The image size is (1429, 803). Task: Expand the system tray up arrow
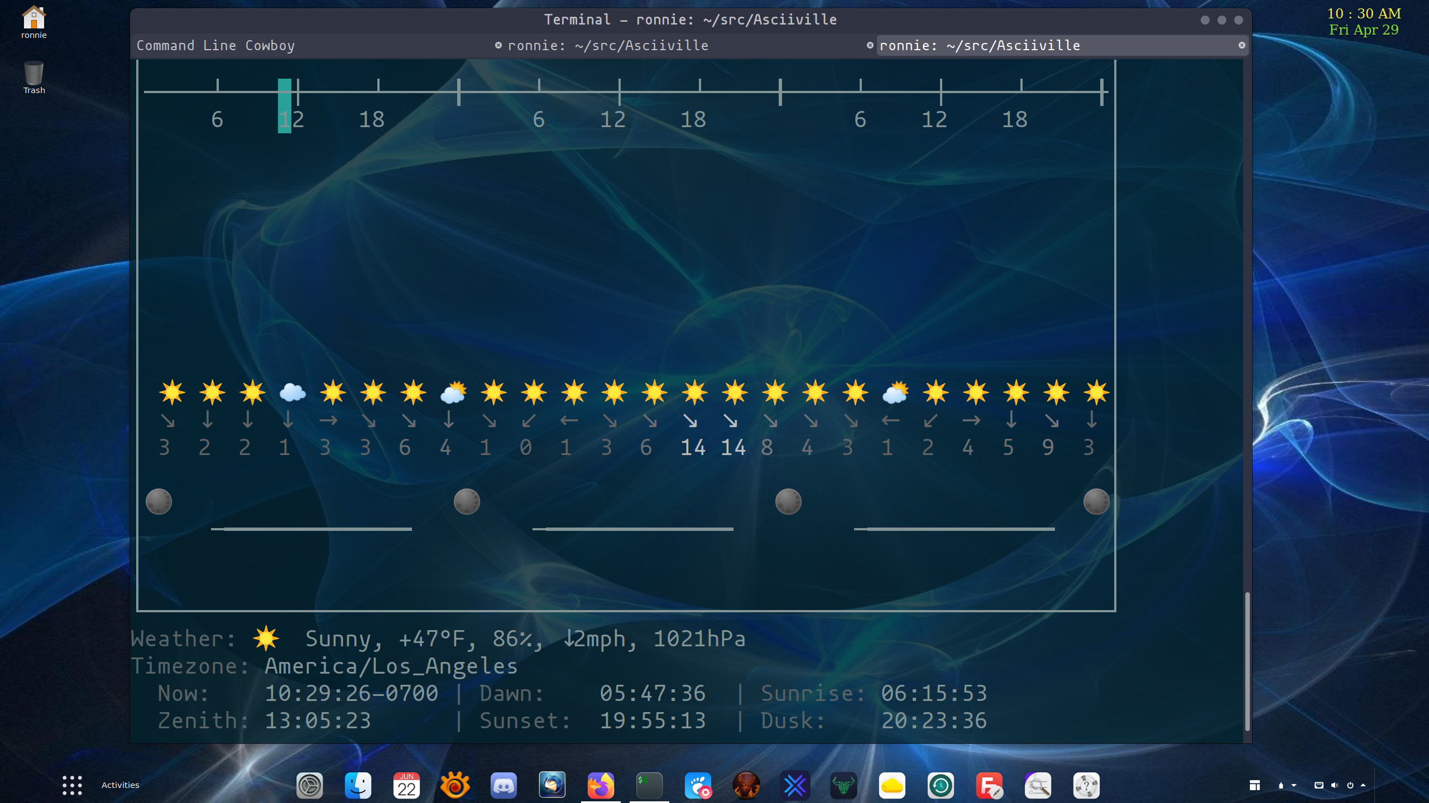point(1363,785)
